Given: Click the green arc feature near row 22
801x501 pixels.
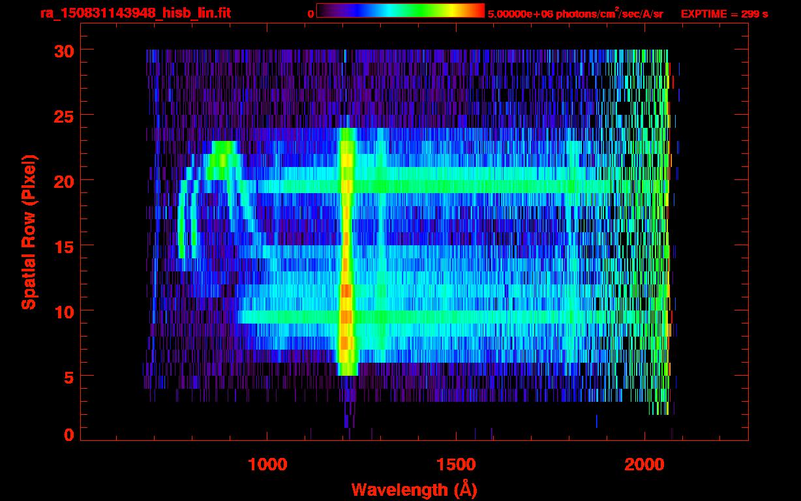Looking at the screenshot, I should pyautogui.click(x=223, y=155).
